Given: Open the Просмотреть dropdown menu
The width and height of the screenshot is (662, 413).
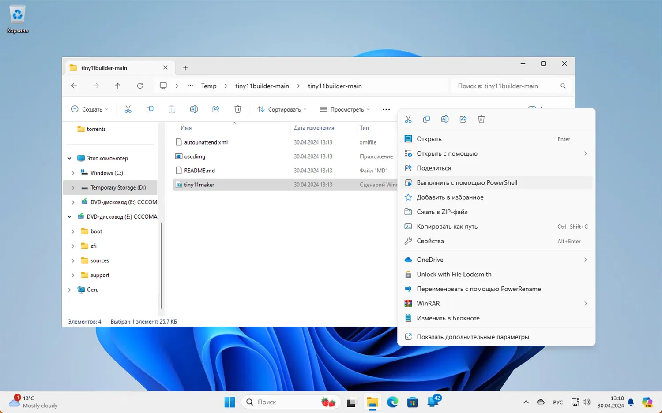Looking at the screenshot, I should tap(344, 109).
